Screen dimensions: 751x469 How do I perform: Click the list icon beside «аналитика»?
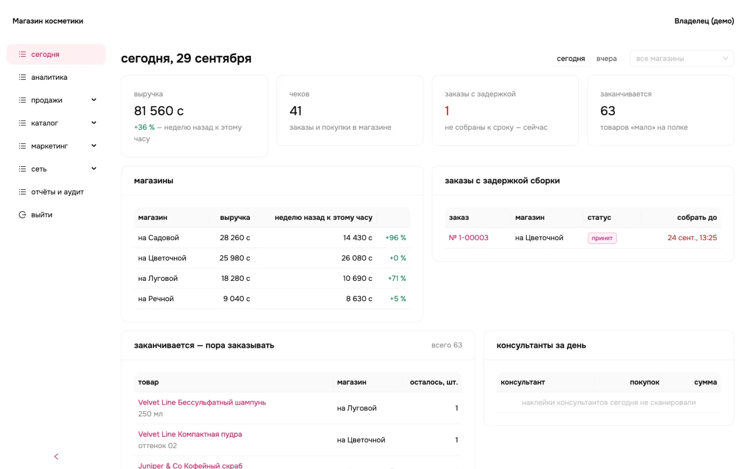tap(23, 77)
